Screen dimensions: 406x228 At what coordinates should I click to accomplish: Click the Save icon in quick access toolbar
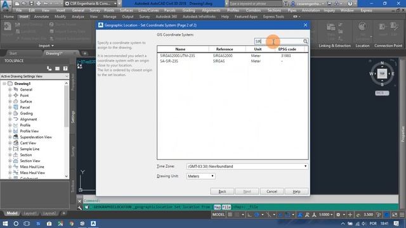pos(31,4)
